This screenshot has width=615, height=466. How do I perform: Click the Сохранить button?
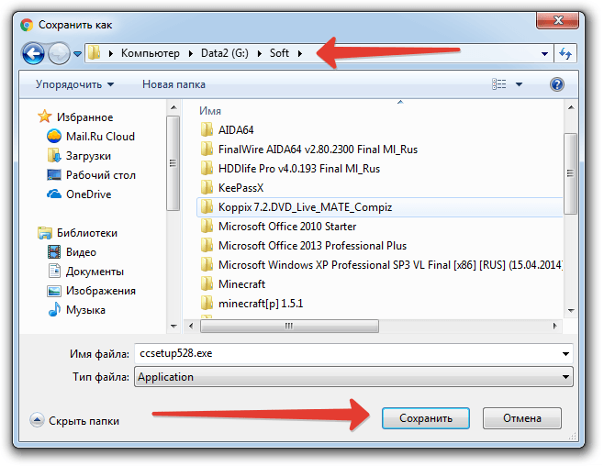tap(426, 418)
